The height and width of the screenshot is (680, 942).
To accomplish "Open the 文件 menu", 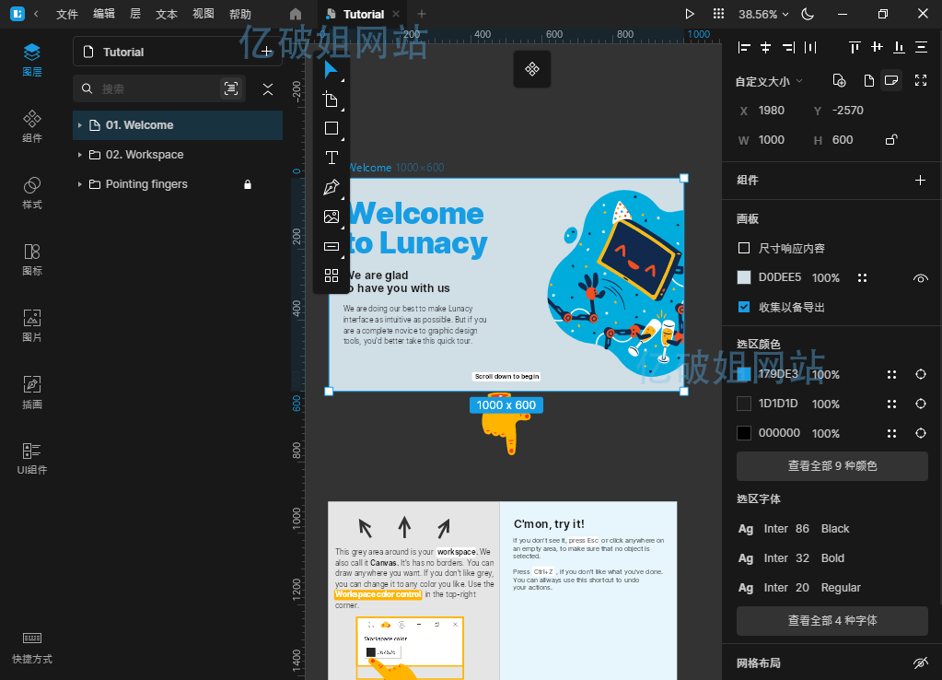I will pos(67,14).
